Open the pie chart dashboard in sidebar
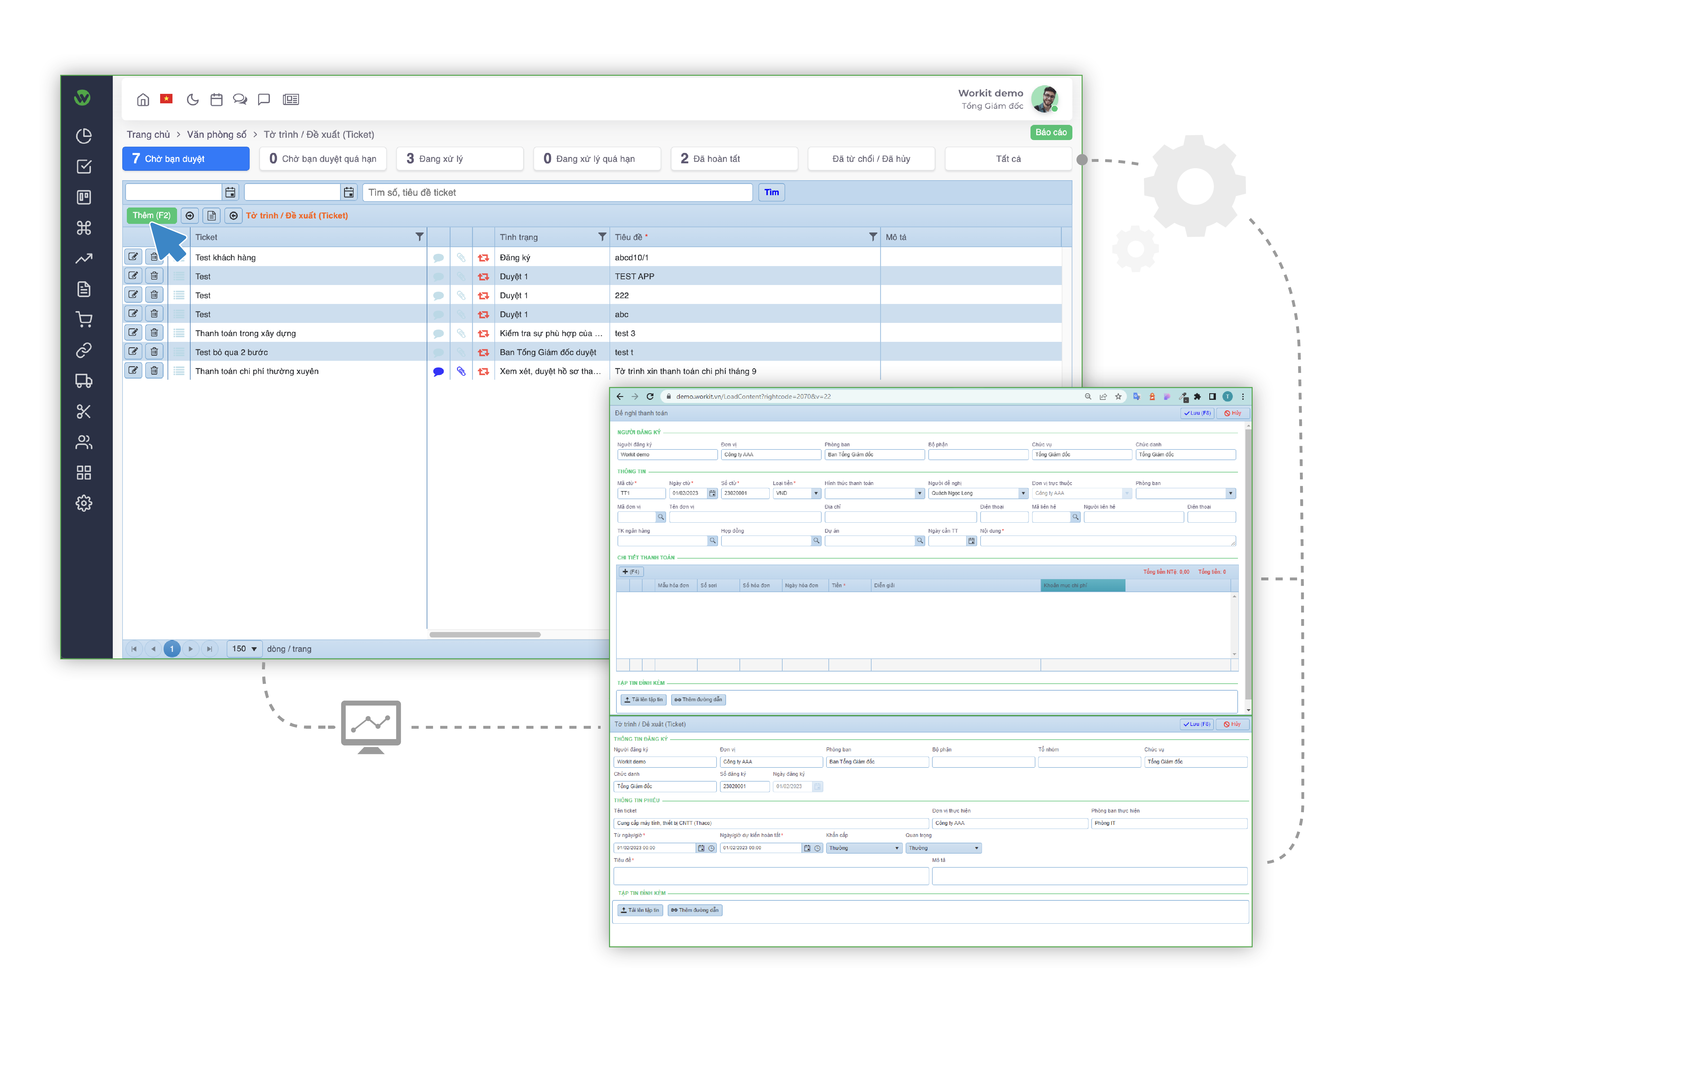 (x=84, y=136)
